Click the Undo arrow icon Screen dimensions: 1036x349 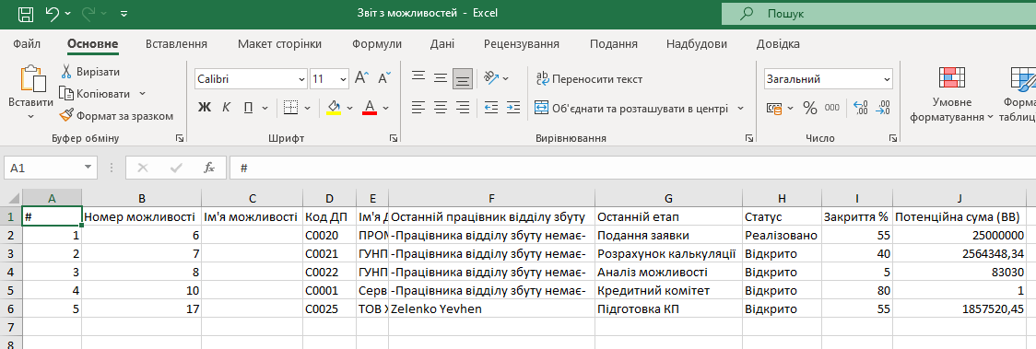tap(53, 13)
